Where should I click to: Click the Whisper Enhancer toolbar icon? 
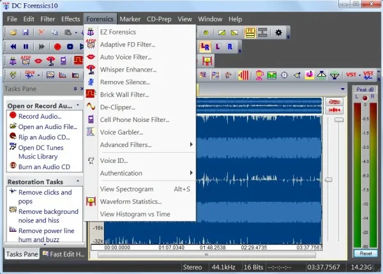click(50, 61)
